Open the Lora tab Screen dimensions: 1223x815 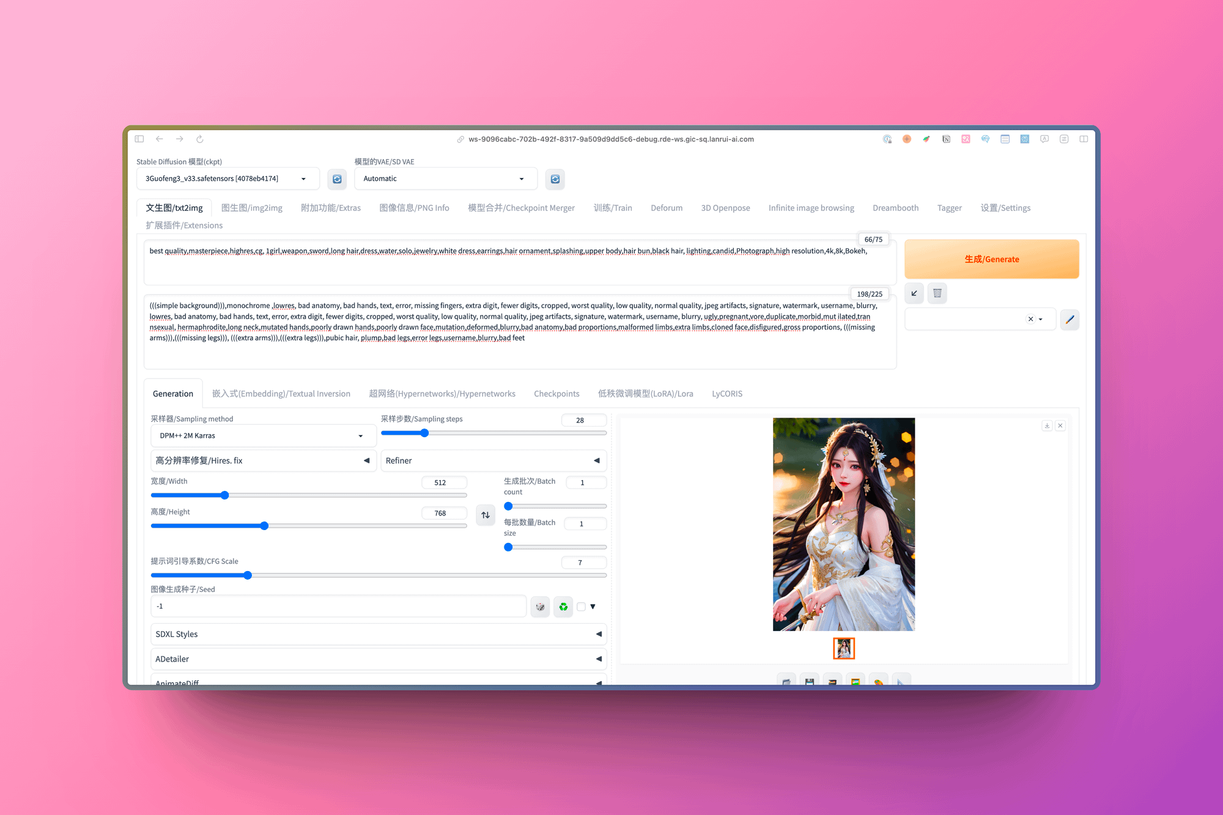[x=645, y=394]
